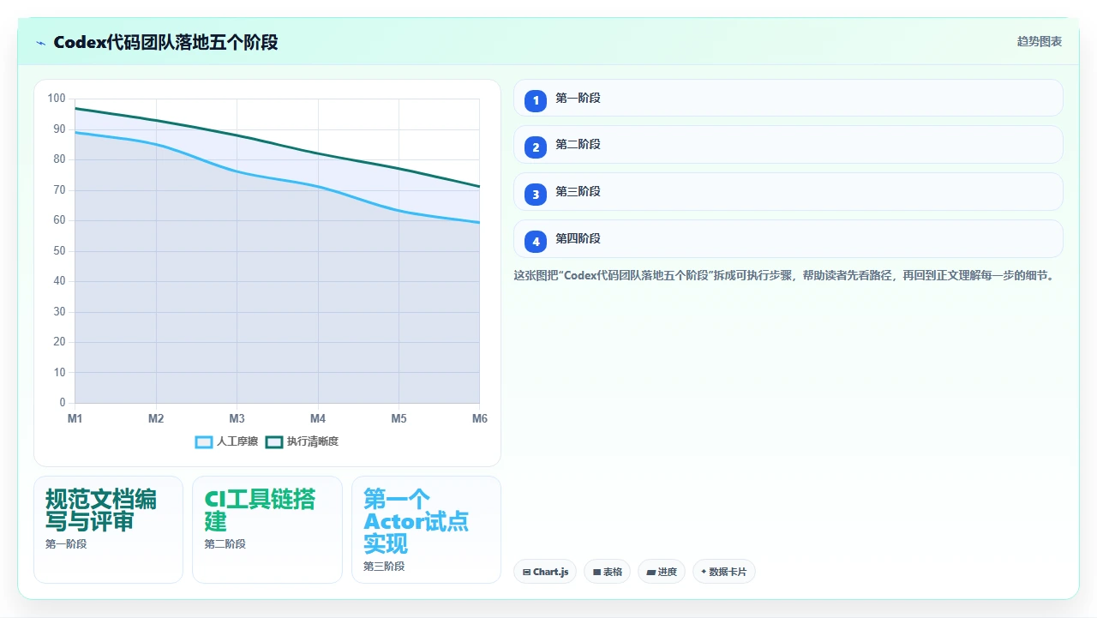Image resolution: width=1097 pixels, height=618 pixels.
Task: Click the number 1 step badge
Action: click(x=536, y=100)
